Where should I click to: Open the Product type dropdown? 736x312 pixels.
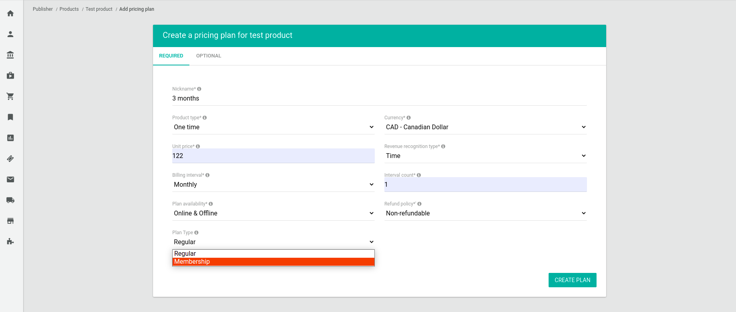click(x=273, y=127)
